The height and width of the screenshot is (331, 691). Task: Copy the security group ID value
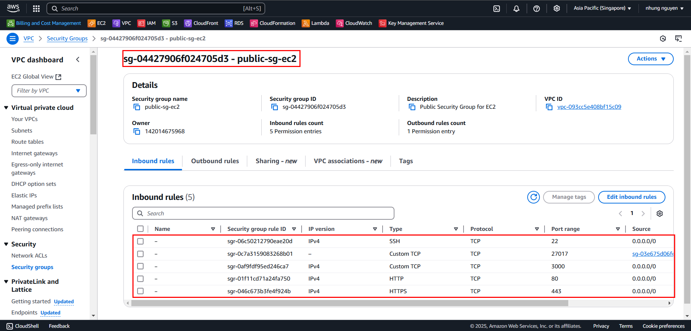[275, 107]
